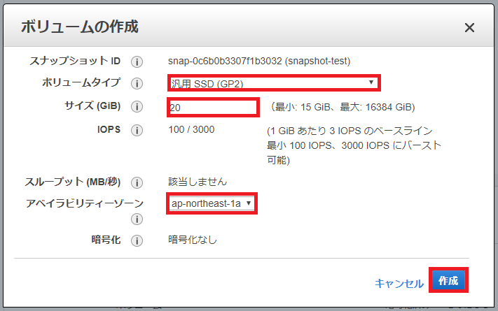Image resolution: width=498 pixels, height=311 pixels.
Task: Click the IOPS value 100 / 3000
Action: click(191, 130)
